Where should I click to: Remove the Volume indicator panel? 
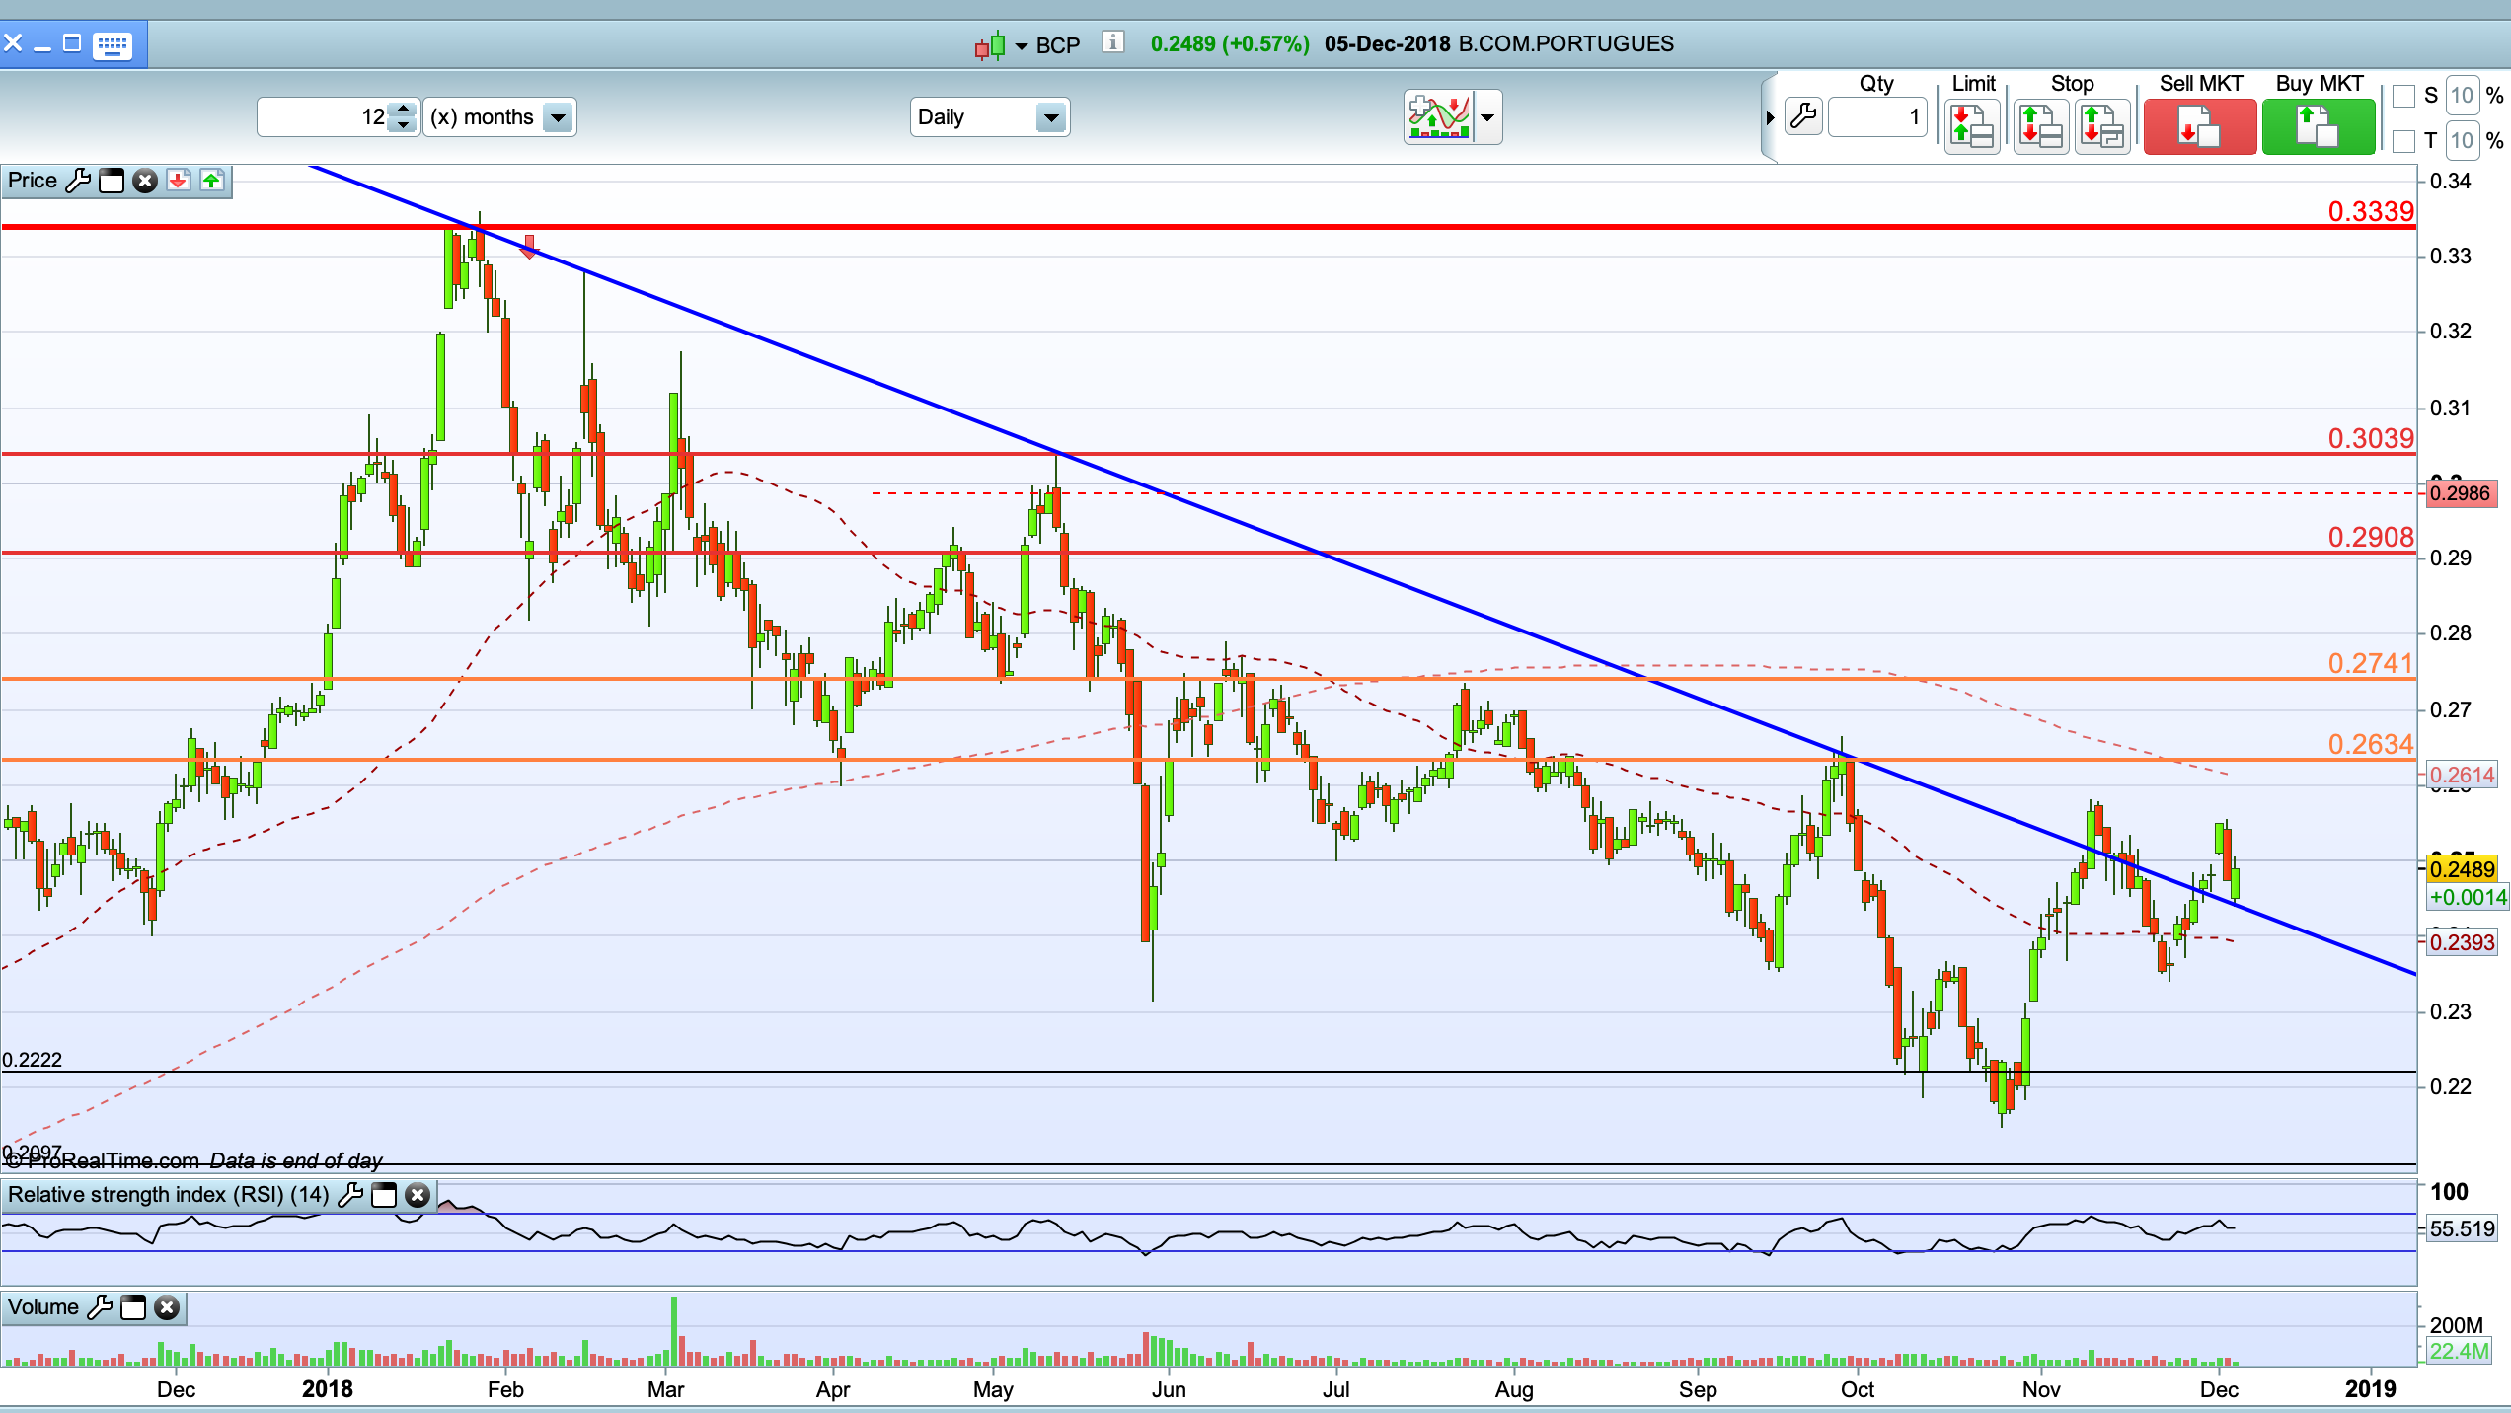point(167,1308)
